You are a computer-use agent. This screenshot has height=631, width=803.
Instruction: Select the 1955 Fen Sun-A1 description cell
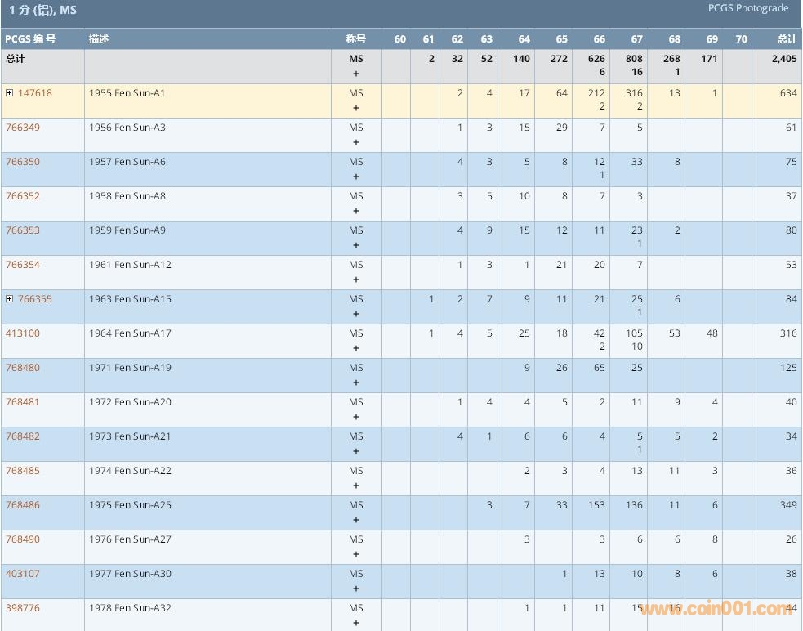point(127,93)
